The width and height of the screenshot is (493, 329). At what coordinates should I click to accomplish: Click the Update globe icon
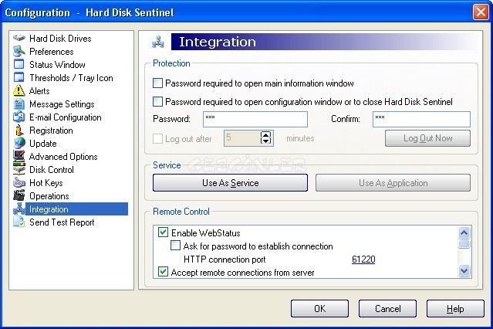(x=19, y=143)
